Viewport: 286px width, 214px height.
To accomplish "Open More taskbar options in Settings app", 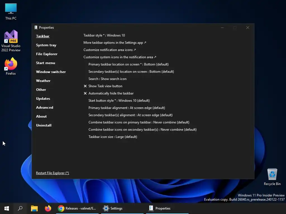I will pyautogui.click(x=115, y=43).
